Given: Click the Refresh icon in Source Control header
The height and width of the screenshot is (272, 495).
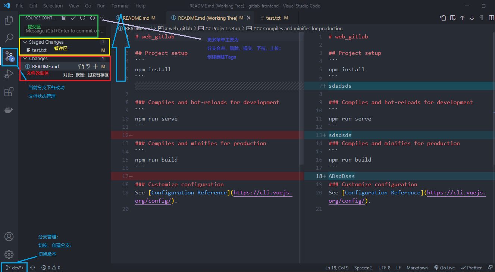Looking at the screenshot, I should (93, 18).
